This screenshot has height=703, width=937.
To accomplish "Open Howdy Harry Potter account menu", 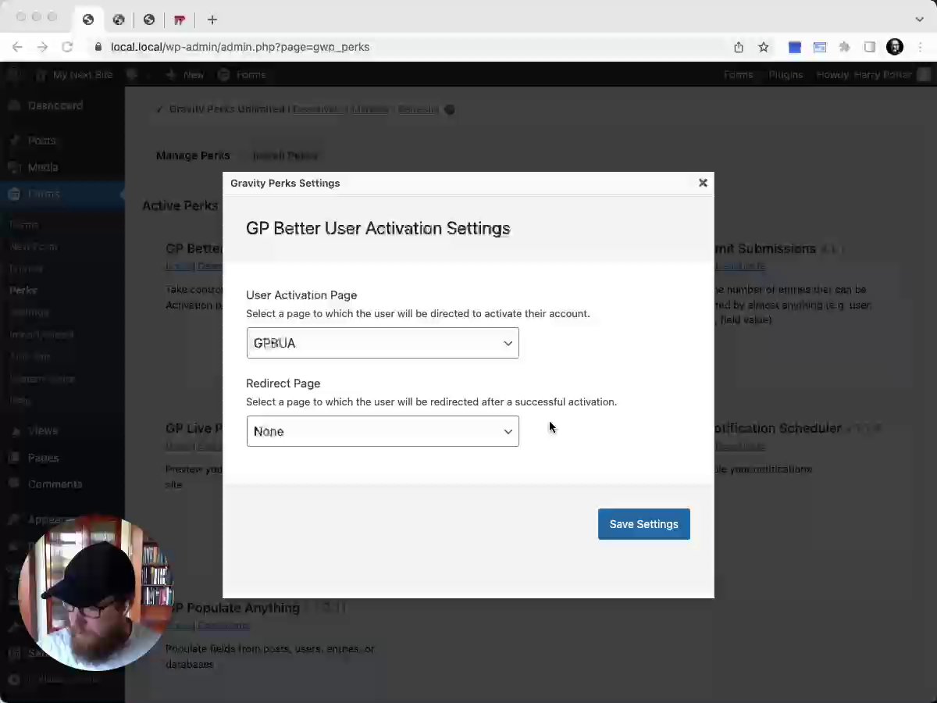I will point(874,75).
